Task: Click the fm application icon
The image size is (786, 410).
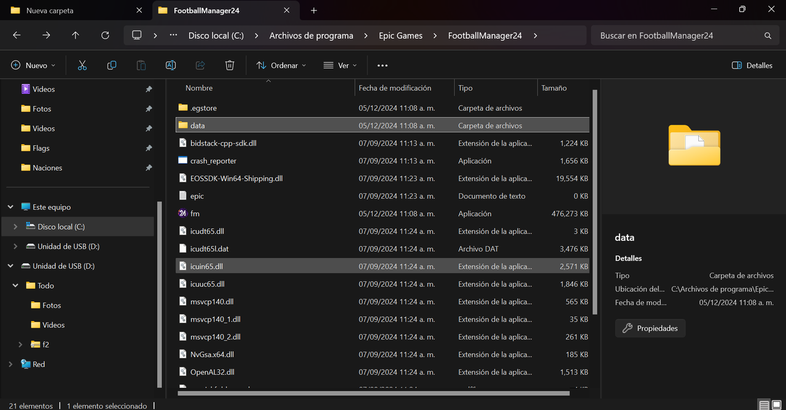Action: [182, 214]
